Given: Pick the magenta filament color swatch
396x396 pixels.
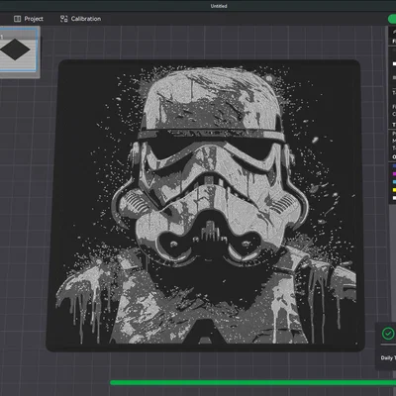Looking at the screenshot, I should [394, 174].
